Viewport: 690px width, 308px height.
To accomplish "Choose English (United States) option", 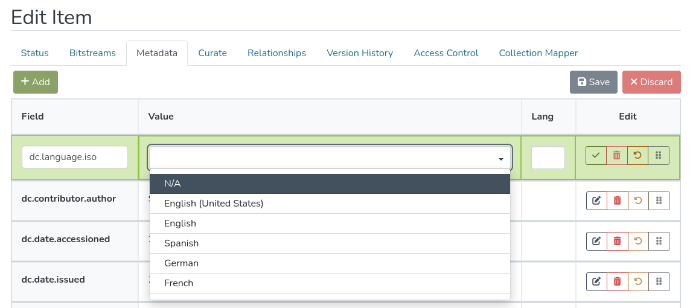I will [x=330, y=204].
